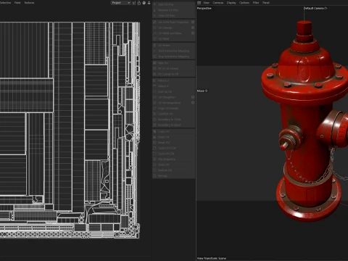Click the icon right of Project dropdown
Screen dimensions: 348x261
coord(134,3)
